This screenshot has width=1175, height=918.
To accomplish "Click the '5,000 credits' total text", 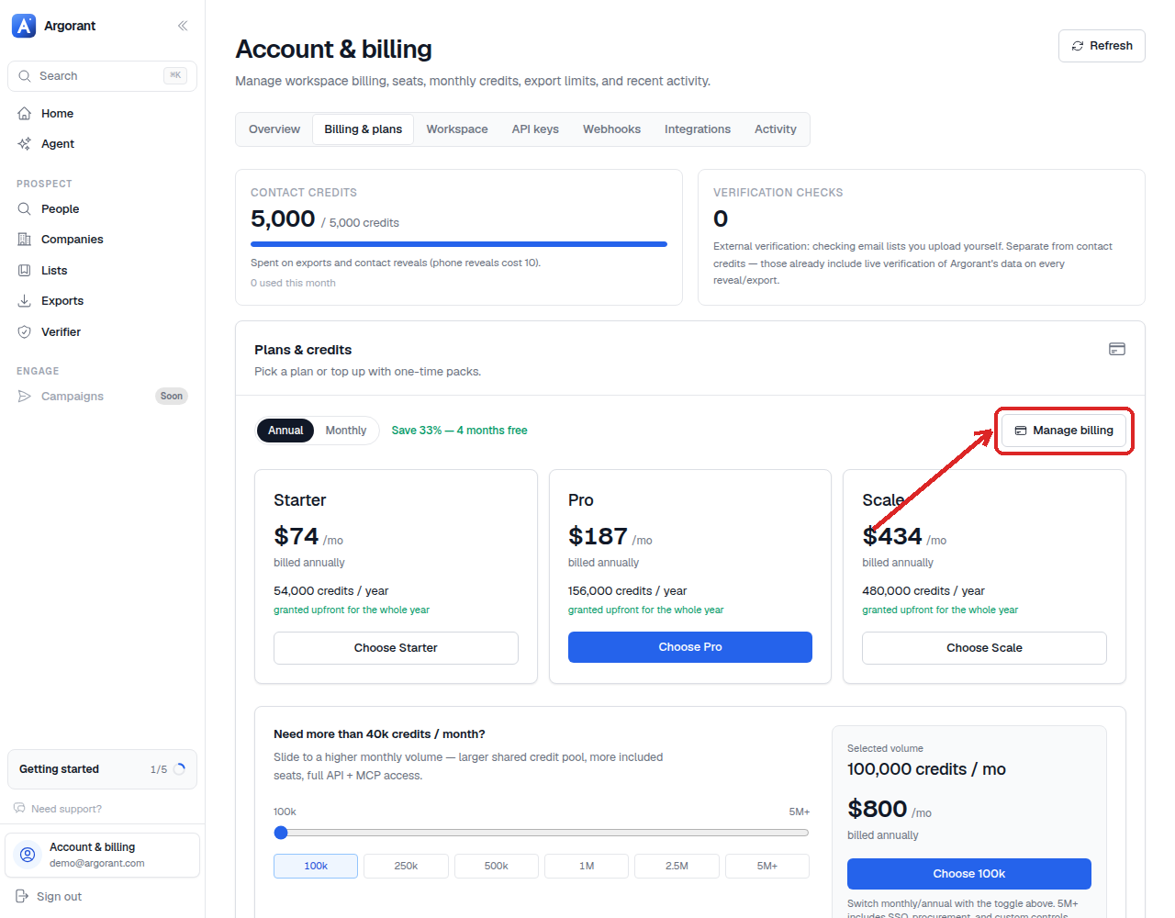I will point(364,223).
